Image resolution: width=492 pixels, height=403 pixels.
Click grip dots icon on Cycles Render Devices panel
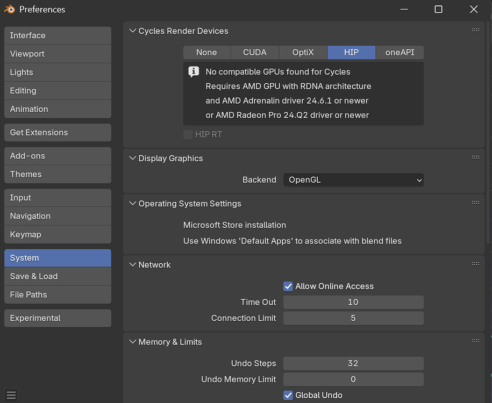(475, 30)
